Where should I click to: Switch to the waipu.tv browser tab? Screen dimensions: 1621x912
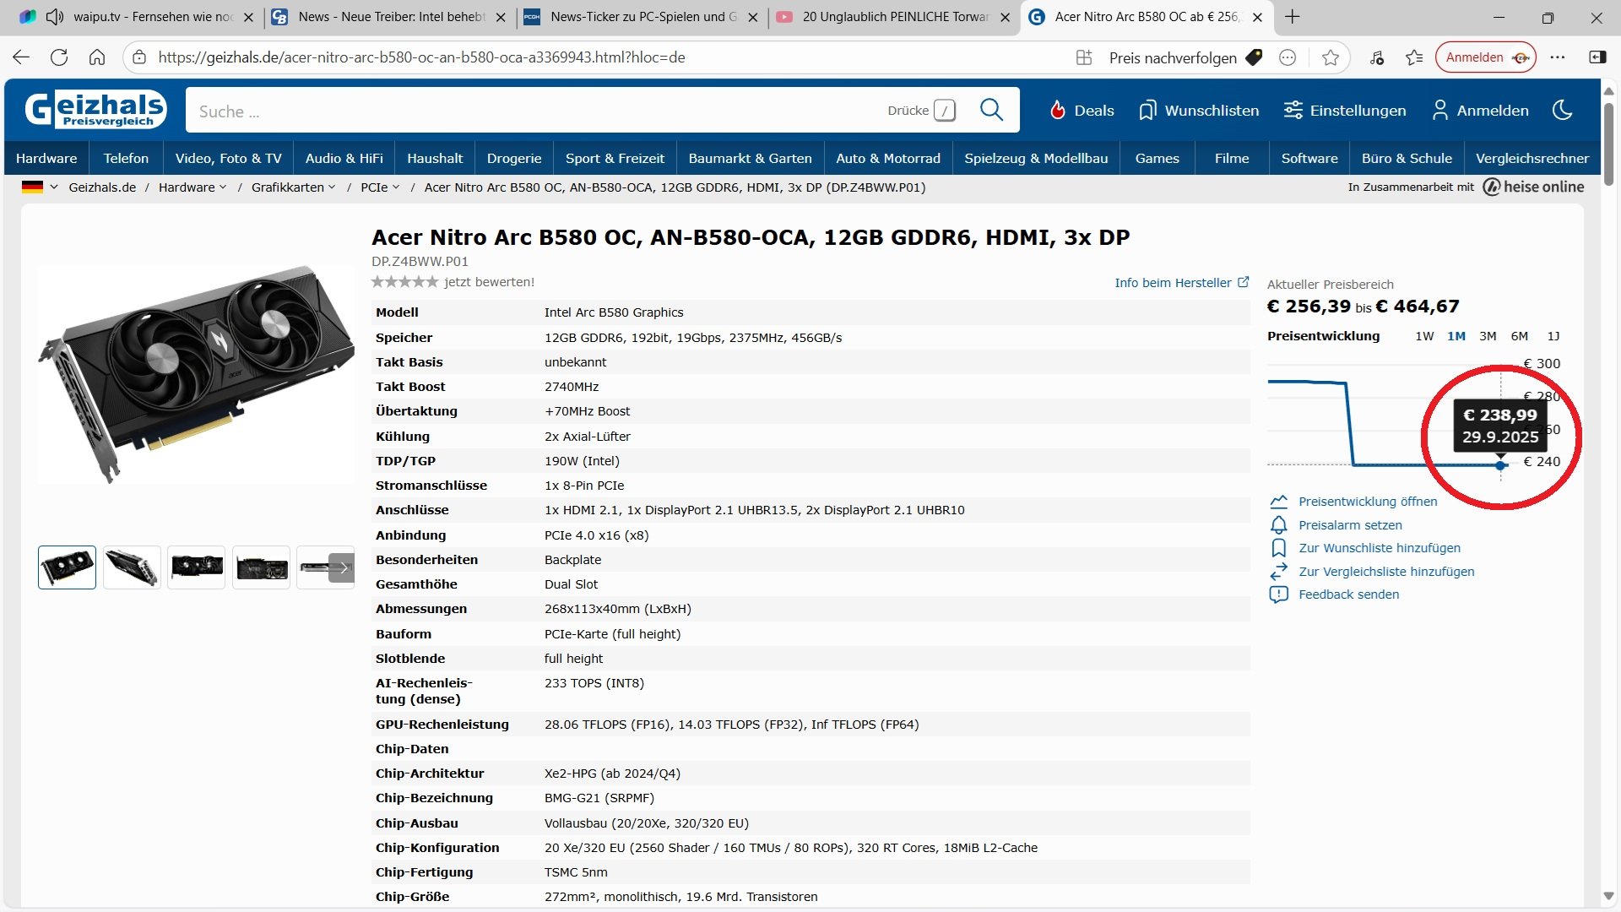point(152,17)
